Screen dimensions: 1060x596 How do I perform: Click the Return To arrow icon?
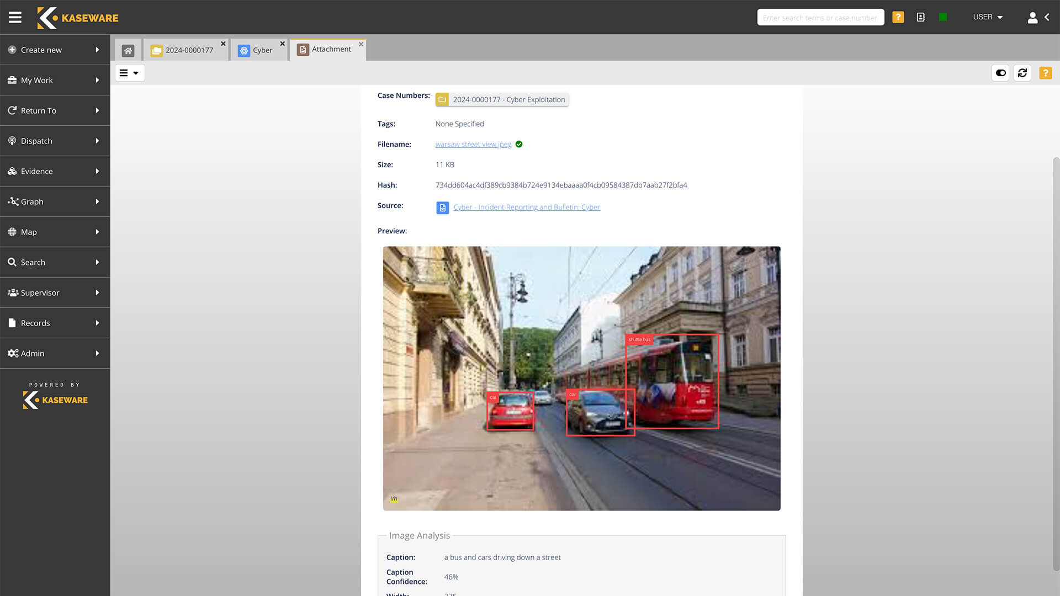pos(12,110)
